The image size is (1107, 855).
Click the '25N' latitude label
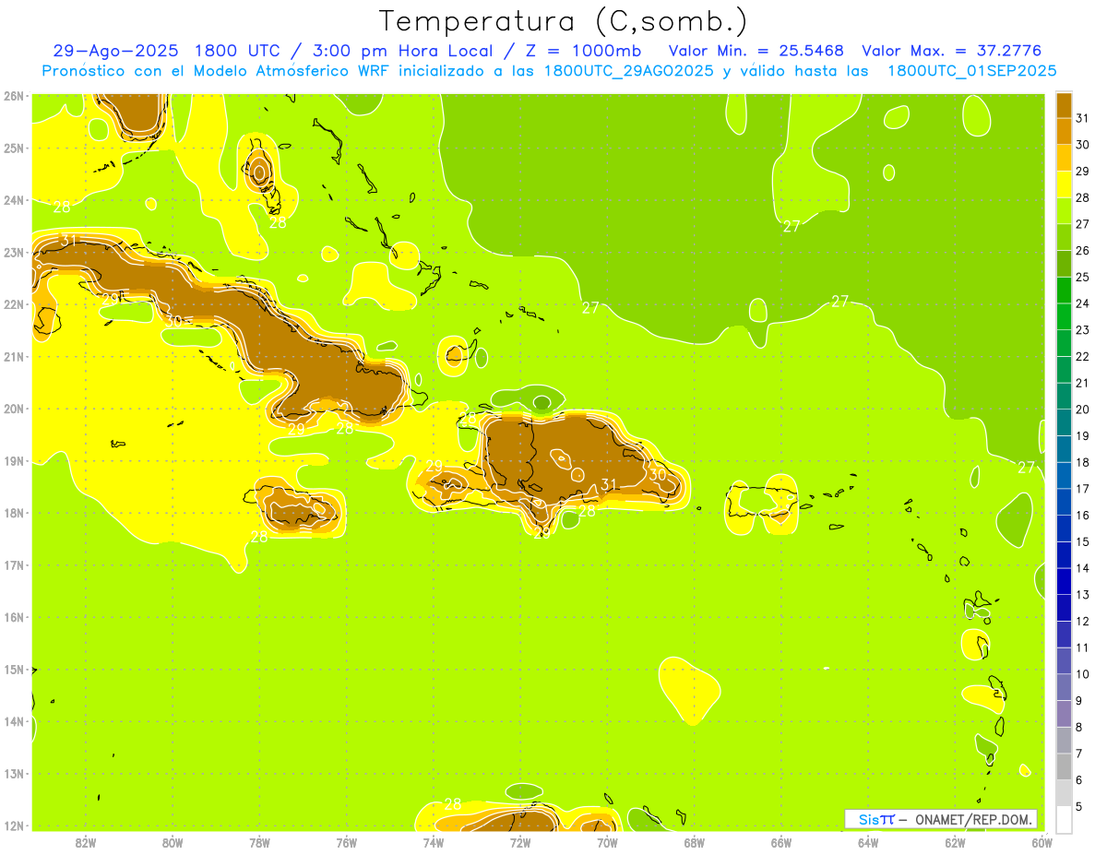pyautogui.click(x=13, y=148)
